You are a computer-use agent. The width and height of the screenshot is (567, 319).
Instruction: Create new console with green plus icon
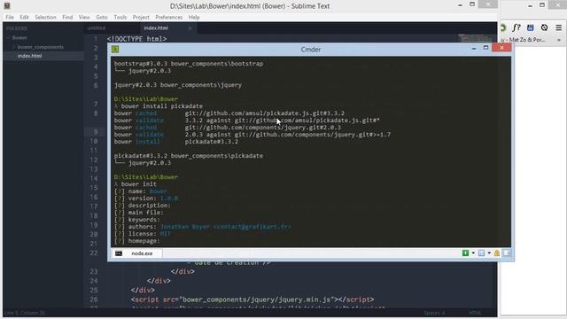(x=465, y=253)
